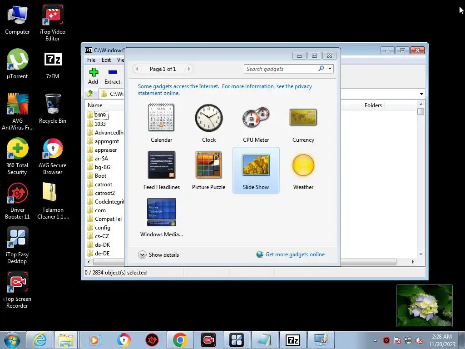Open Google Chrome from the taskbar
The image size is (465, 349).
(x=180, y=340)
